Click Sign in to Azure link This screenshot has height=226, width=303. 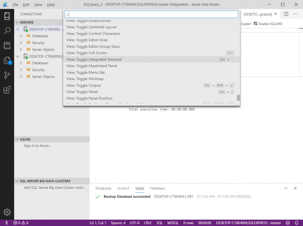37,146
